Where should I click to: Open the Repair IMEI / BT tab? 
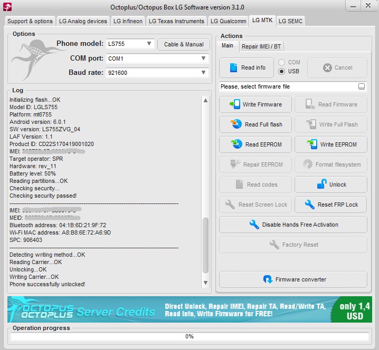point(261,46)
